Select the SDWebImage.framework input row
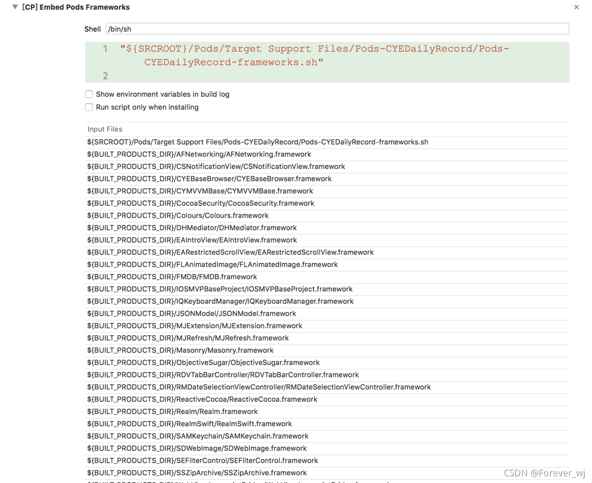This screenshot has width=592, height=483. tap(327, 449)
